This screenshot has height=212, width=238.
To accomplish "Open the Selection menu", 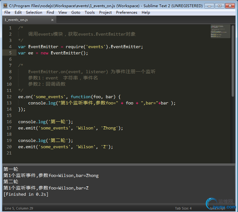I will tap(34, 13).
